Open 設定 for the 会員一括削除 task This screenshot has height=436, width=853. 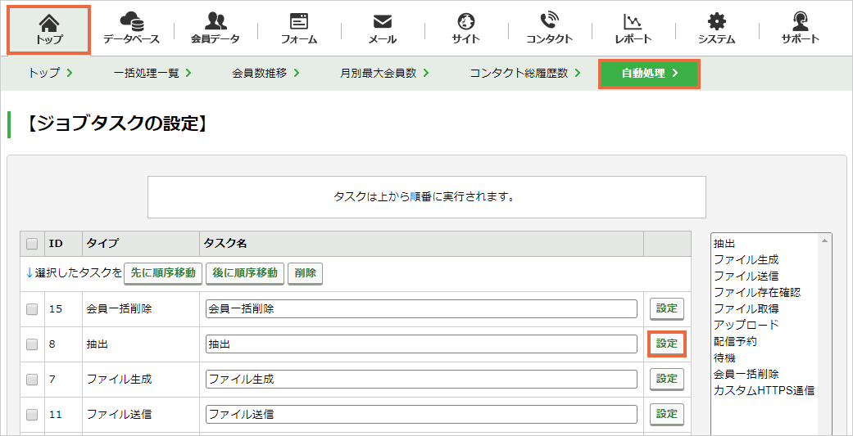(666, 309)
